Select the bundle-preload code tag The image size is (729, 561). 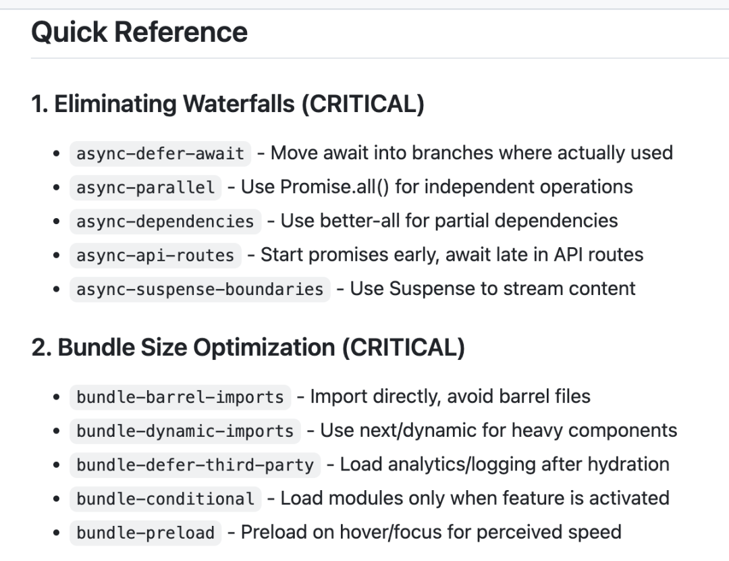tap(146, 533)
